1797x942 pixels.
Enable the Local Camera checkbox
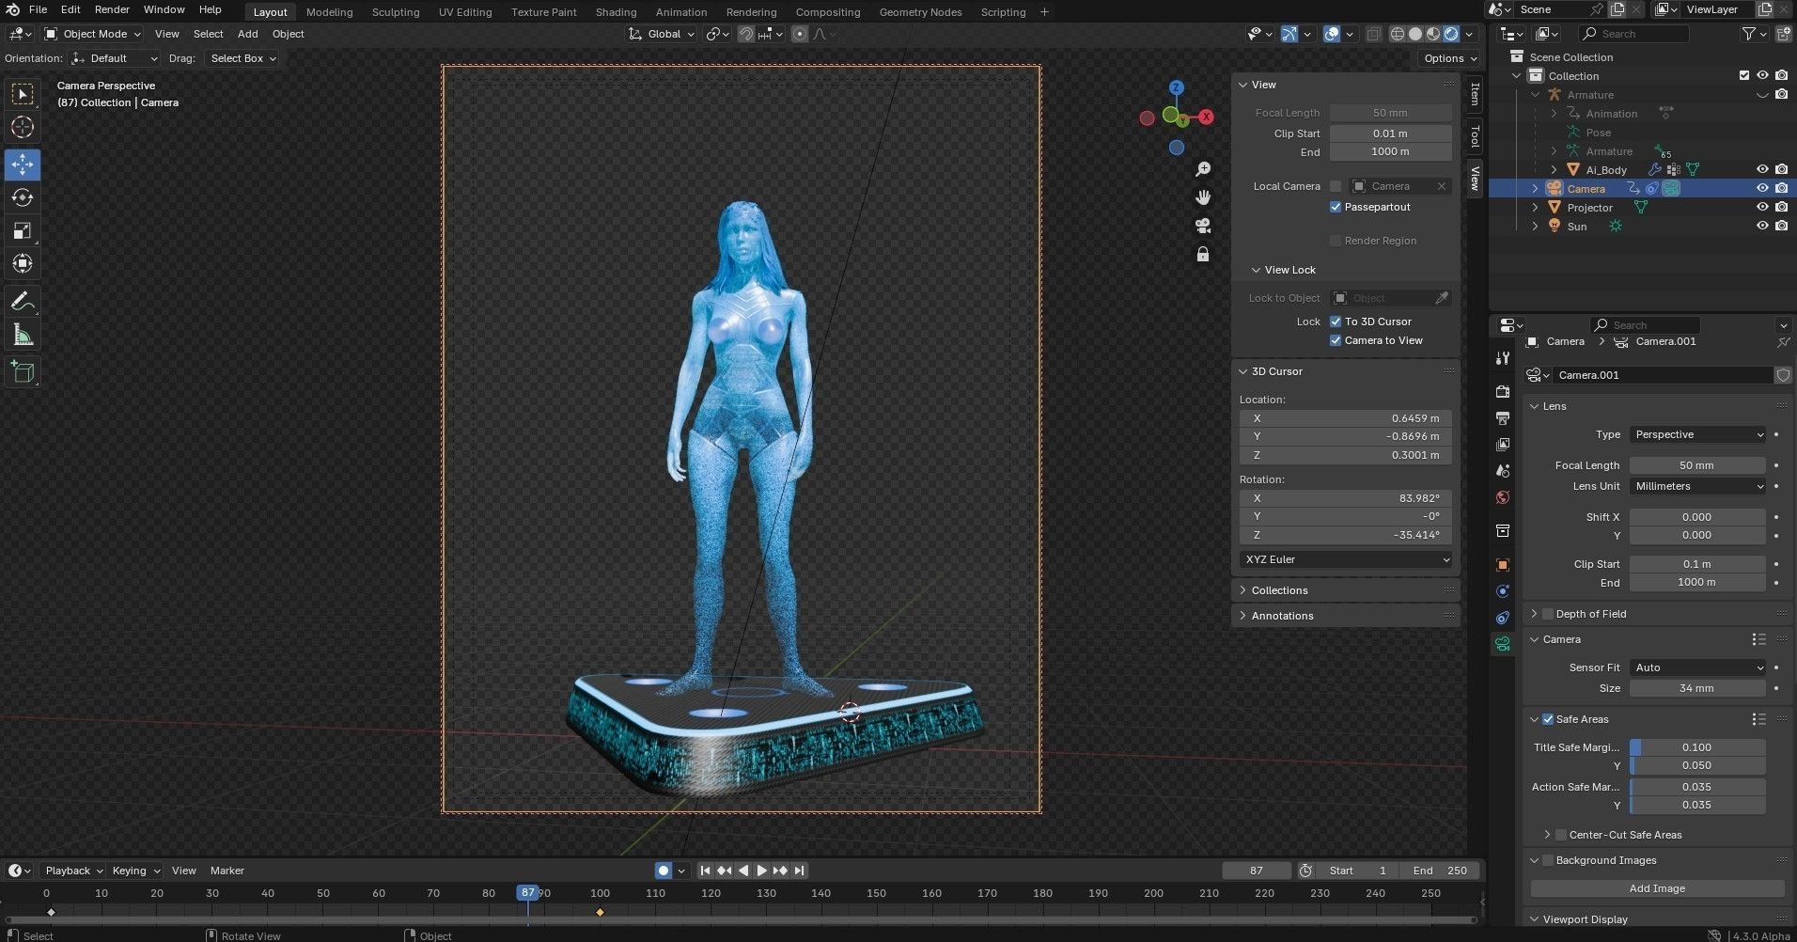(1336, 186)
